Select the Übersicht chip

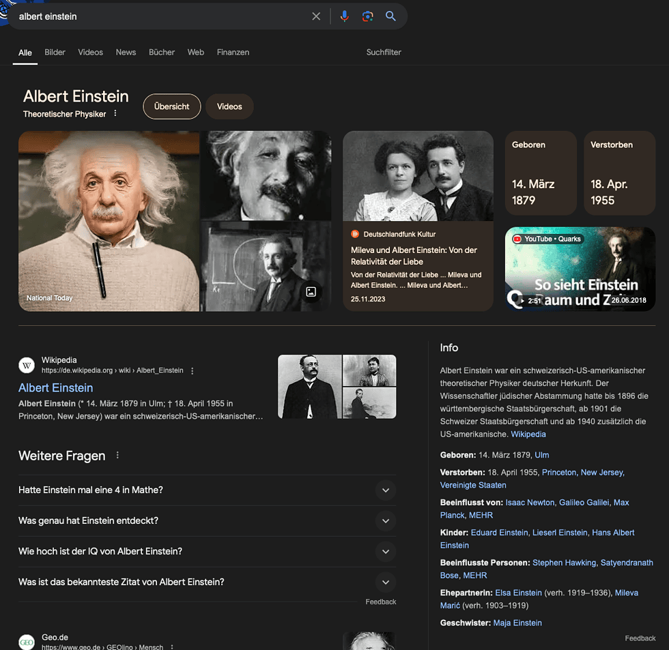171,106
